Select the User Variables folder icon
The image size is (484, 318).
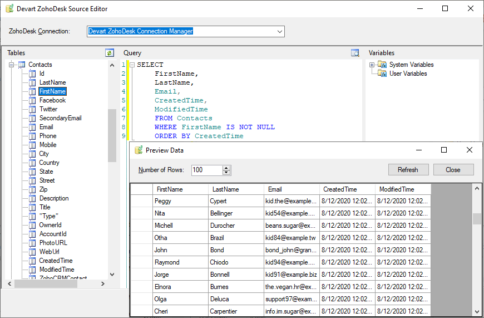(x=382, y=74)
